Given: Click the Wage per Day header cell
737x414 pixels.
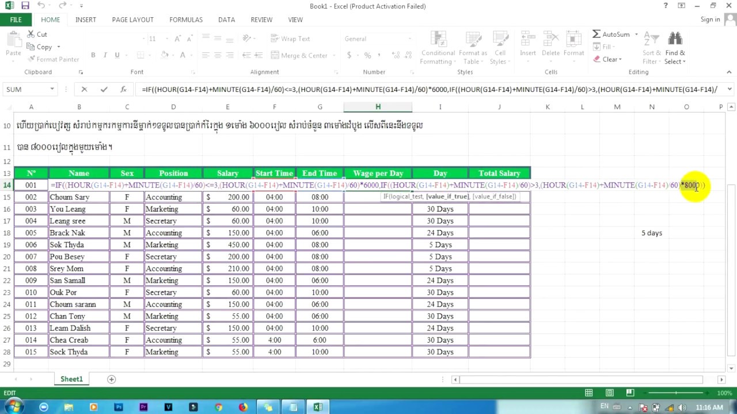Looking at the screenshot, I should pos(378,173).
